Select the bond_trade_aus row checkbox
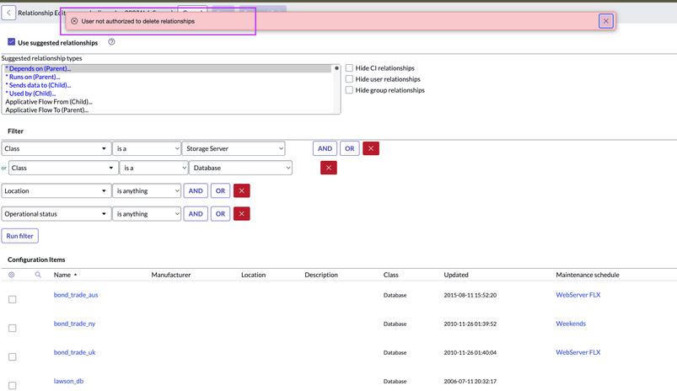677x391 pixels. (x=13, y=299)
